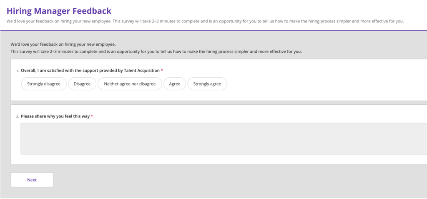The image size is (427, 199).
Task: Click first intro sentence in the gray survey body
Action: coord(63,44)
